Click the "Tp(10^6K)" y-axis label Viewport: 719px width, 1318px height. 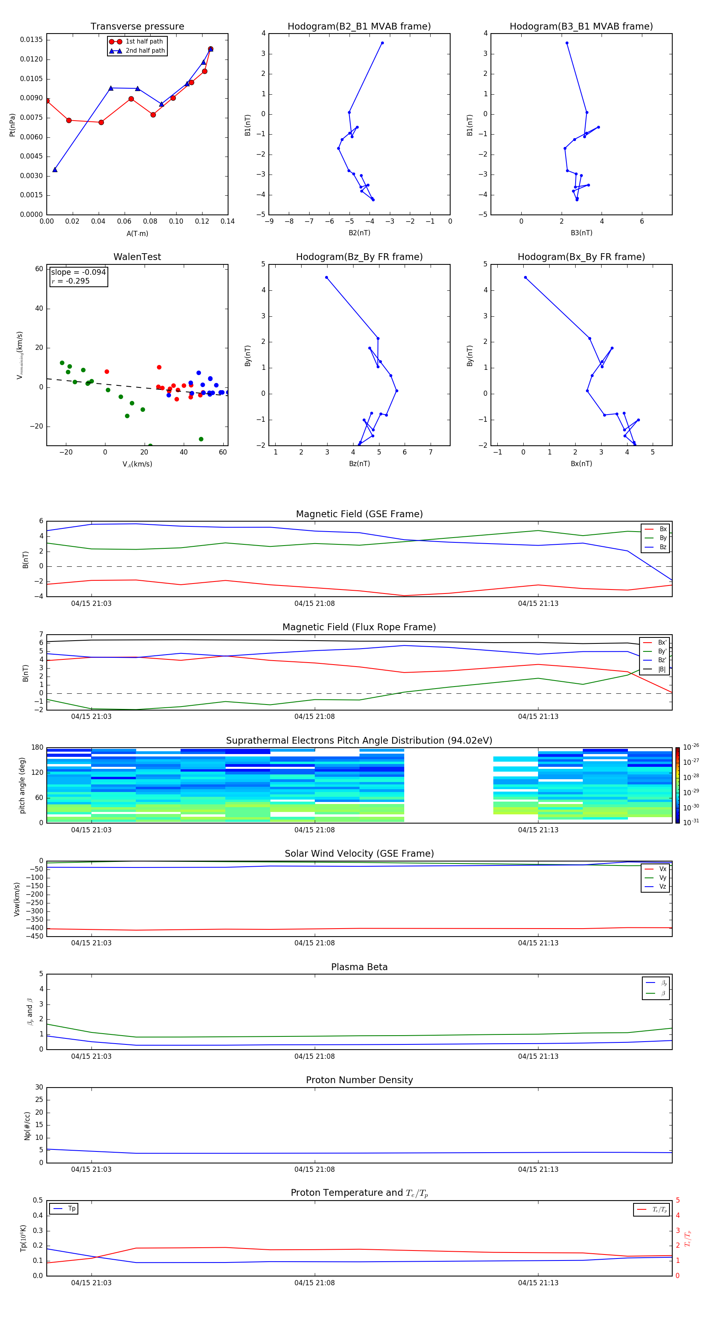click(x=23, y=1238)
